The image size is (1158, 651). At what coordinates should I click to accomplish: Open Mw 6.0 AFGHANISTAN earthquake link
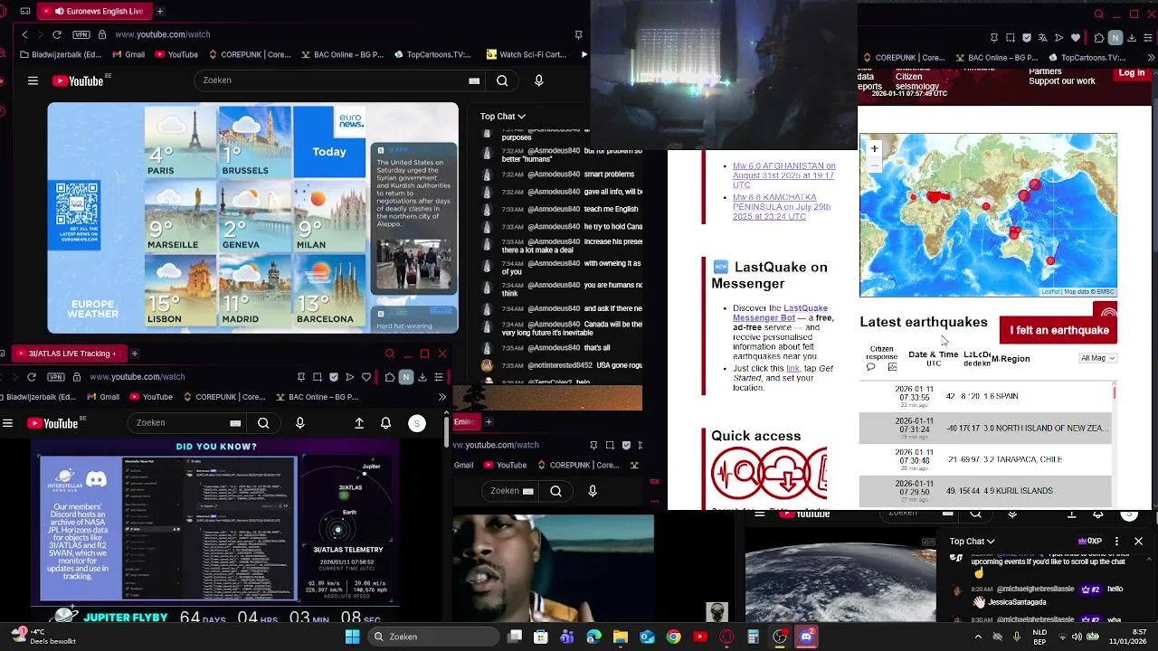pos(783,175)
